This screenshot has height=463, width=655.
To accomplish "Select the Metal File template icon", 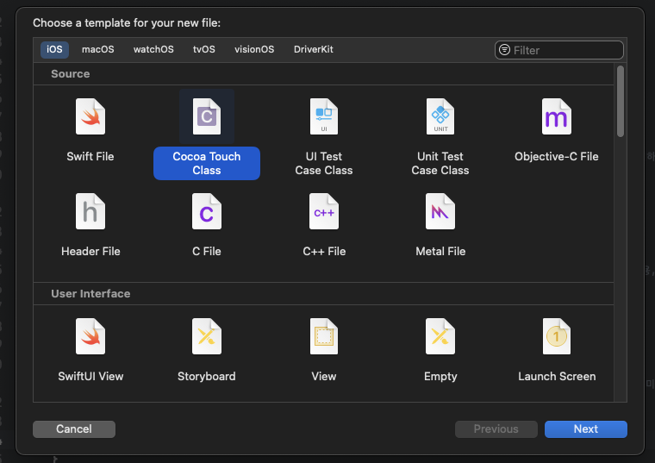I will tap(440, 211).
